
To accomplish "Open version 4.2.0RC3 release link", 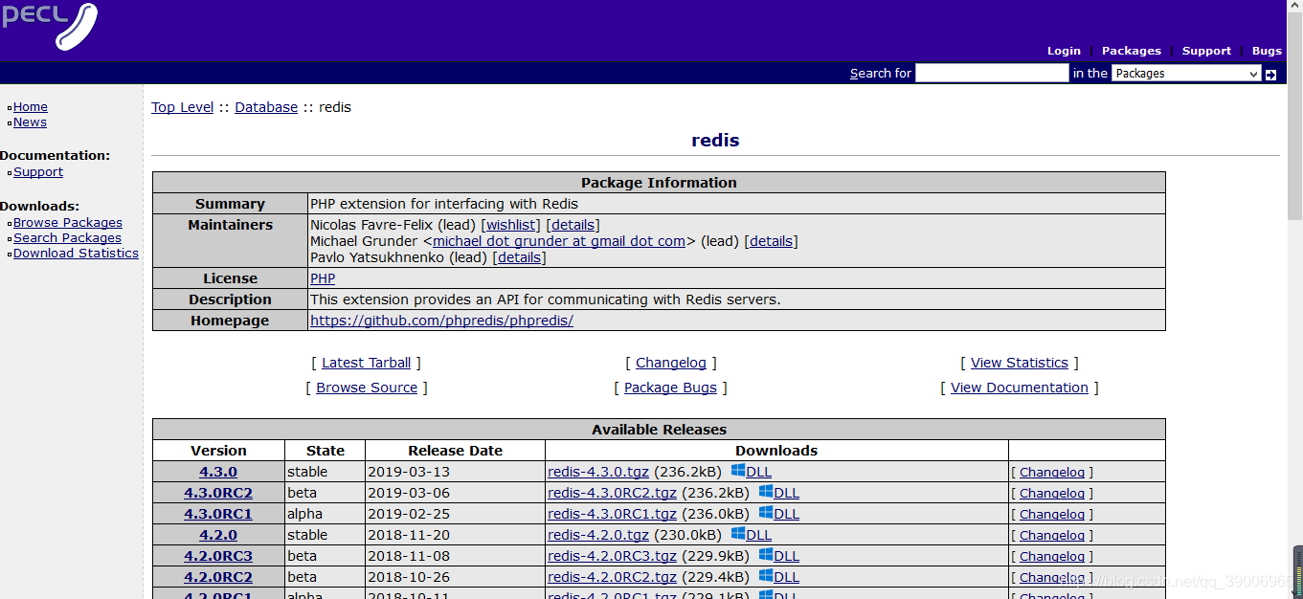I will [x=218, y=556].
